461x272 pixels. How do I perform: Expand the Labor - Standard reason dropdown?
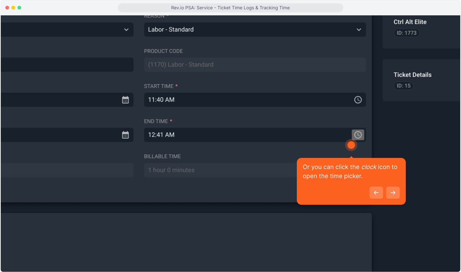click(255, 30)
